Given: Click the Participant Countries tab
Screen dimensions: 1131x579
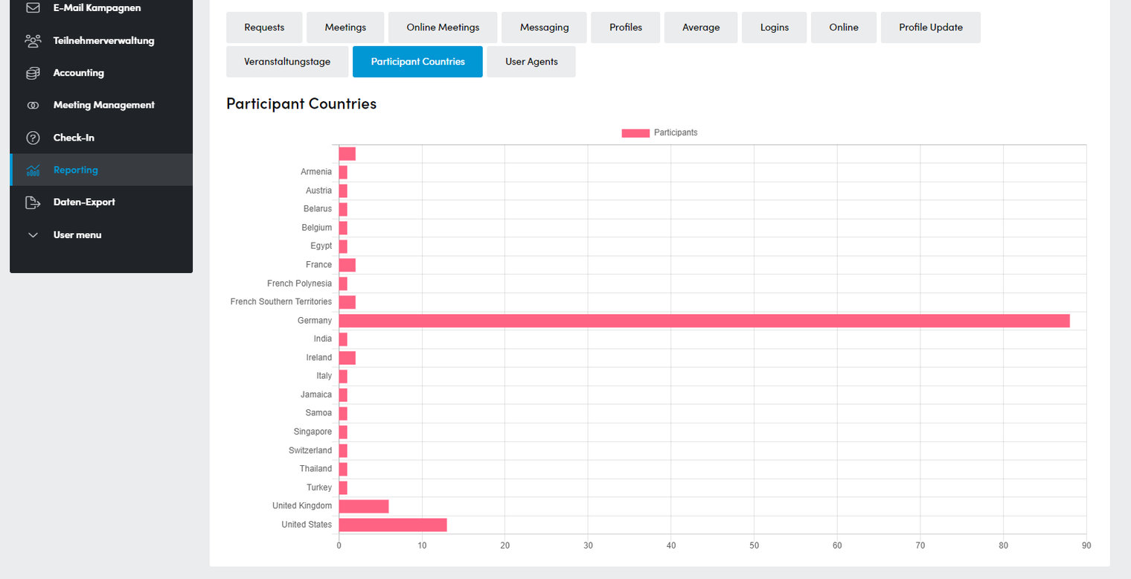Looking at the screenshot, I should pyautogui.click(x=417, y=62).
